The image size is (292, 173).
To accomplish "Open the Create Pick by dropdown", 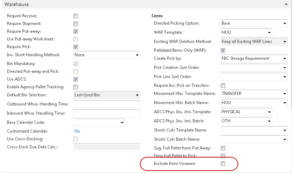I will point(284,59).
